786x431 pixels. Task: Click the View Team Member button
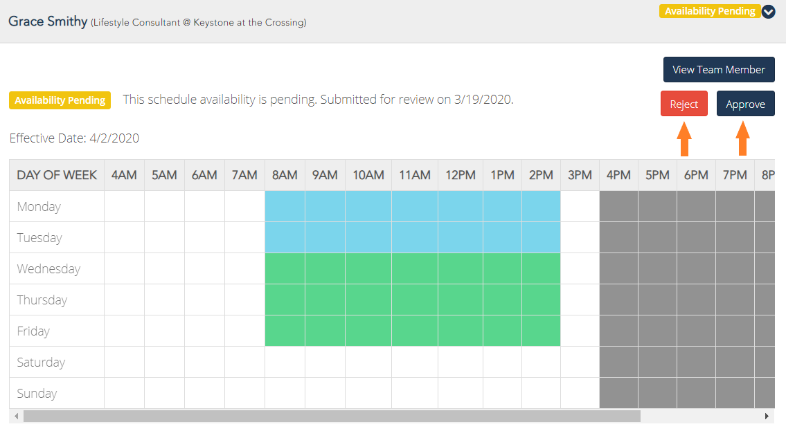(719, 70)
